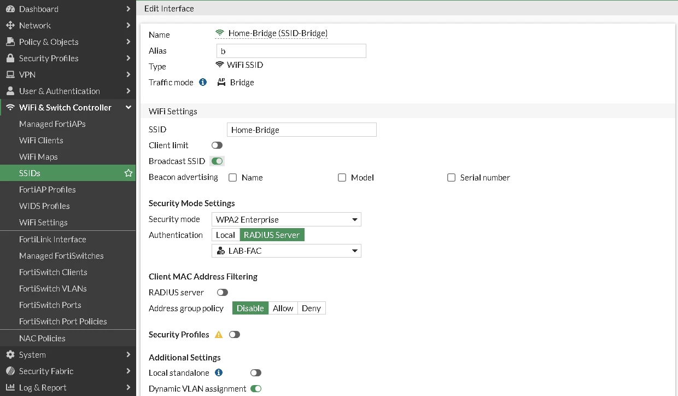The width and height of the screenshot is (678, 396).
Task: Click the favorite star on SSIDs
Action: 128,173
